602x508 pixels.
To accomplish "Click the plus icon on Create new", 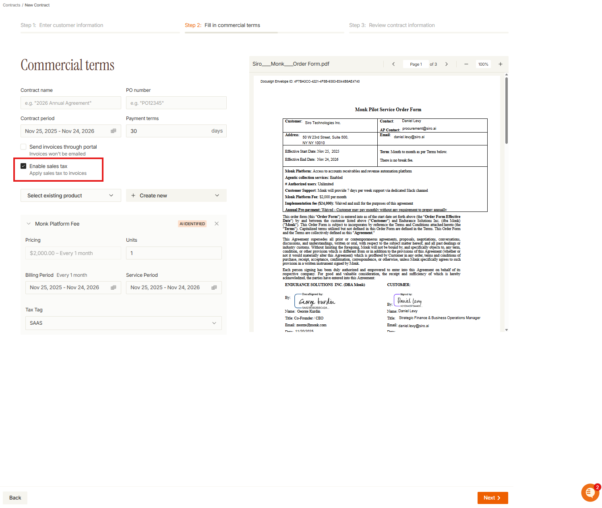I will click(x=133, y=195).
